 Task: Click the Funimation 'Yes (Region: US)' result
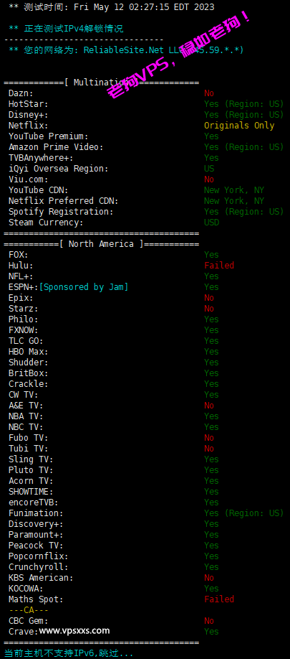(x=244, y=513)
